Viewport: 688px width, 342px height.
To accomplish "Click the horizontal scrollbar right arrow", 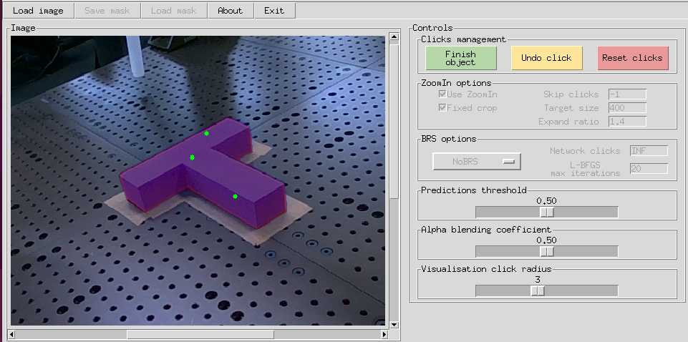I will point(384,335).
